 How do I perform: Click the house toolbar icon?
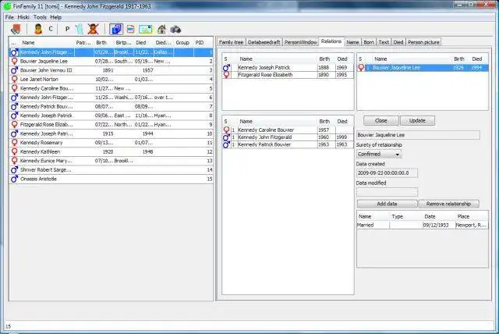[161, 30]
